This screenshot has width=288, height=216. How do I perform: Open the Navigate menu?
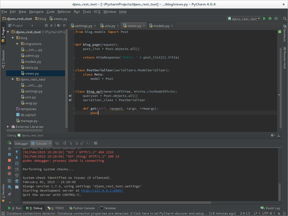pos(36,11)
